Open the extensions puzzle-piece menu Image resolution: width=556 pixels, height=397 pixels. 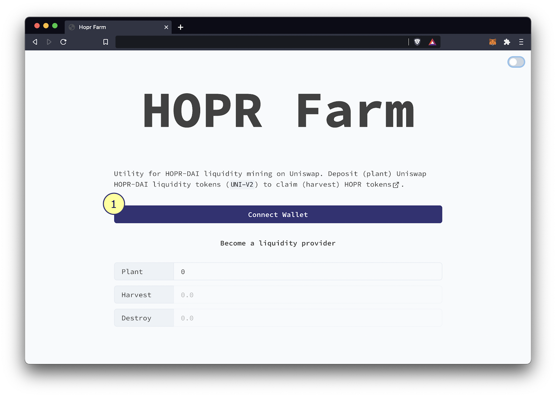507,42
